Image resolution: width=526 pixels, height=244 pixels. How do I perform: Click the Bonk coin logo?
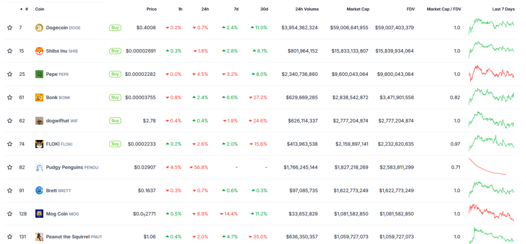pos(39,97)
